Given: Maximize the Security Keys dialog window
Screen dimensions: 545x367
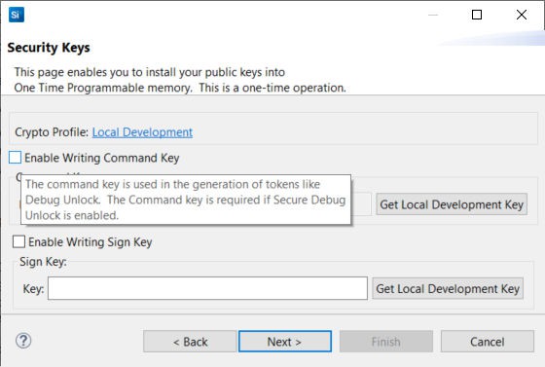Looking at the screenshot, I should point(477,15).
